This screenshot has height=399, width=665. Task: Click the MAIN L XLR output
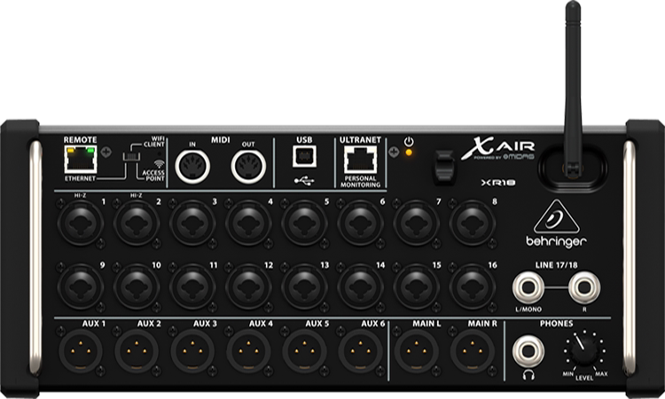pyautogui.click(x=417, y=351)
